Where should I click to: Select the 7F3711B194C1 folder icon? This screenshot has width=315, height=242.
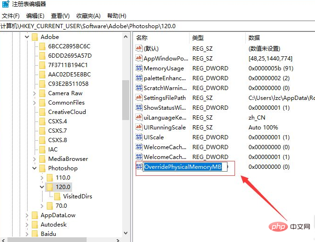(x=43, y=65)
